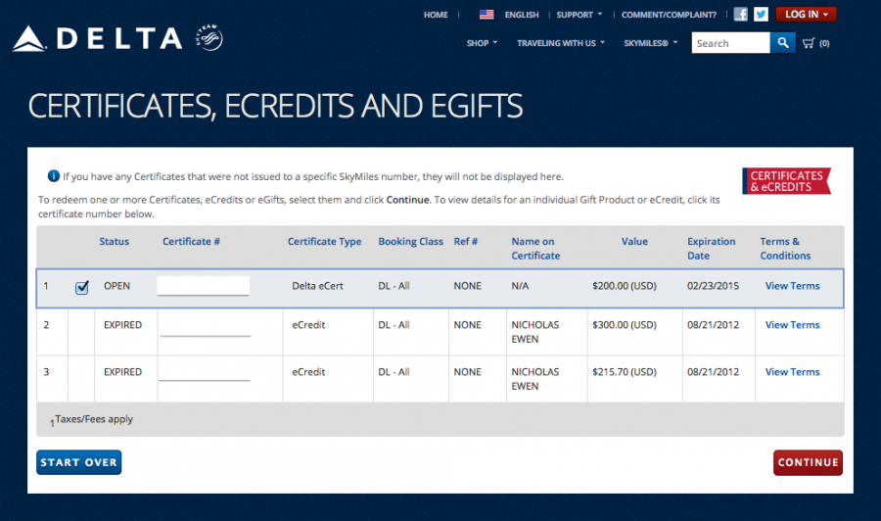This screenshot has width=881, height=521.
Task: Open Comment/Complaint? link
Action: [669, 15]
